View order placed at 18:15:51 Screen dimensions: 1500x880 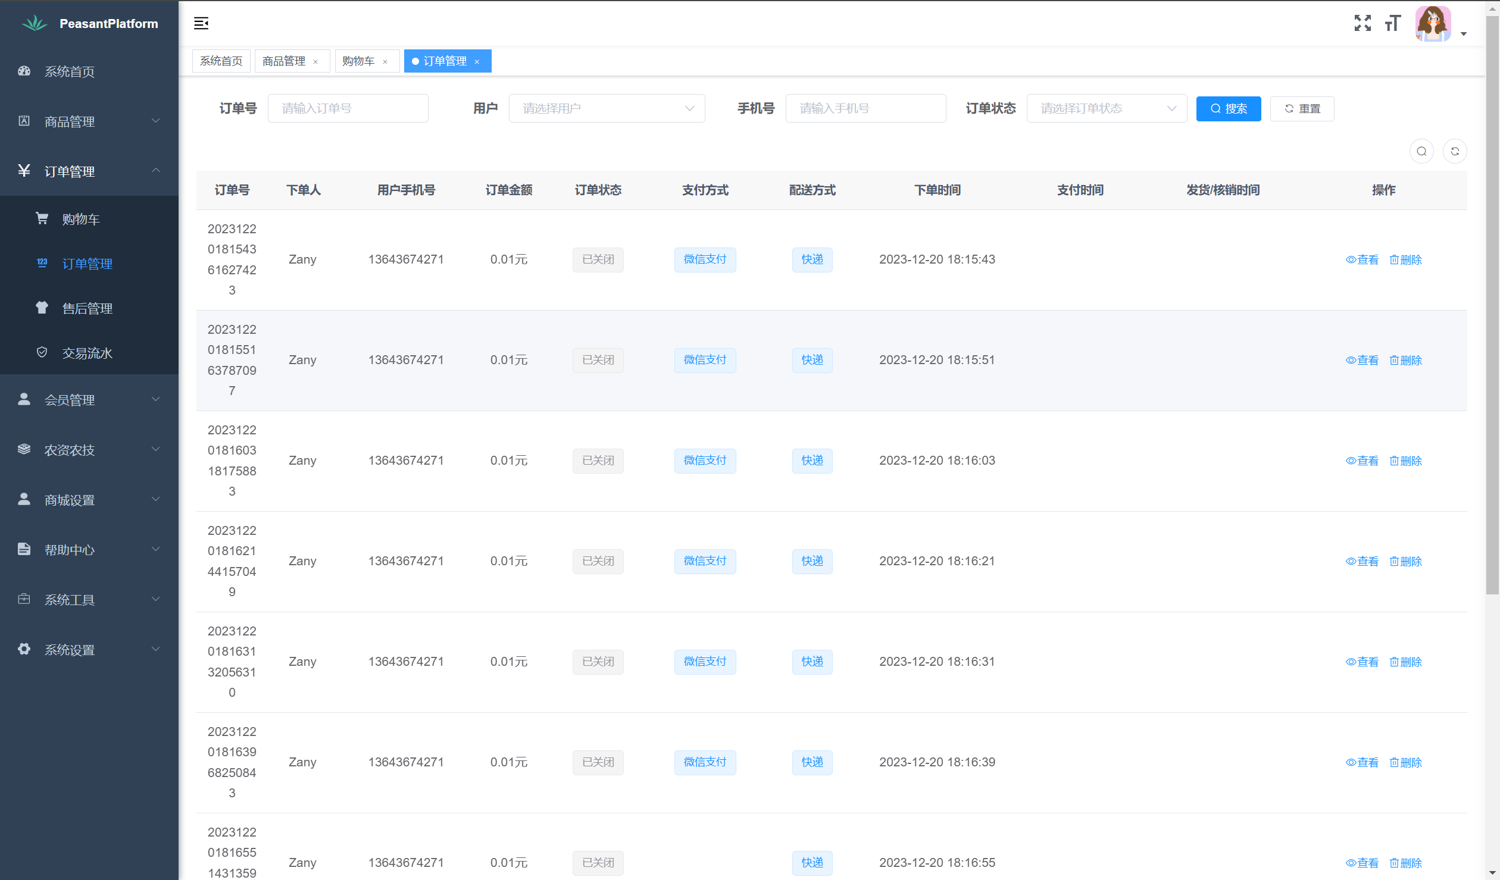tap(1362, 361)
